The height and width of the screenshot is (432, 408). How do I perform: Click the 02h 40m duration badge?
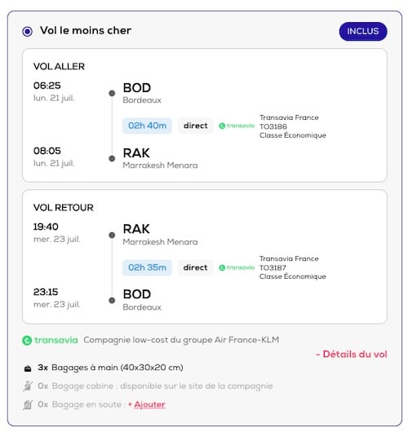pos(148,126)
